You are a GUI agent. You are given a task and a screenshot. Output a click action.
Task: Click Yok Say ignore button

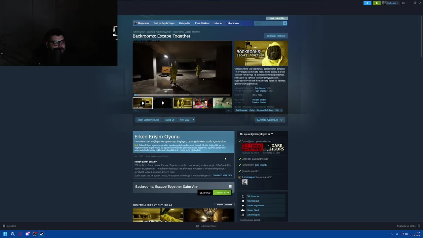[184, 120]
